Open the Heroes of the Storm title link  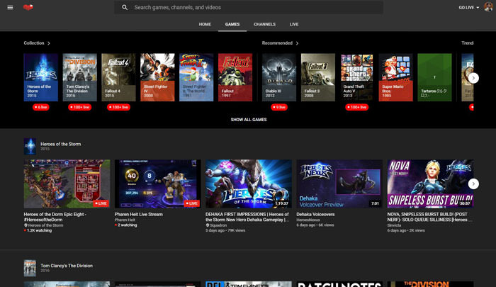point(60,144)
